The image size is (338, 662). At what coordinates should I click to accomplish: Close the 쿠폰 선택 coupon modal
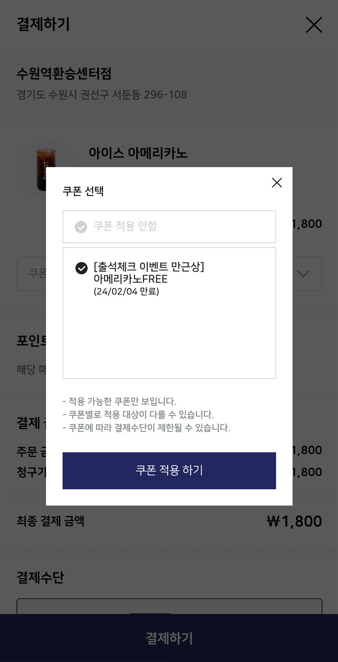tap(277, 182)
